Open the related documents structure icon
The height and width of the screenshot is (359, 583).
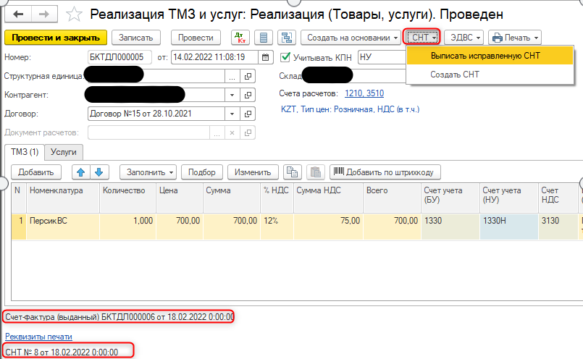point(287,38)
